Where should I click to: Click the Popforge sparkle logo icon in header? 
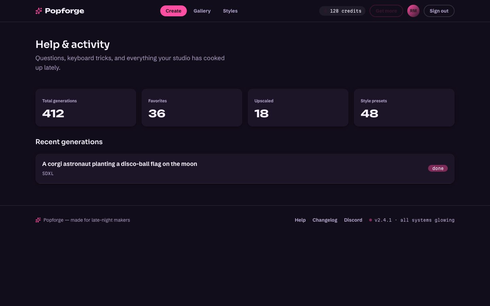(39, 11)
